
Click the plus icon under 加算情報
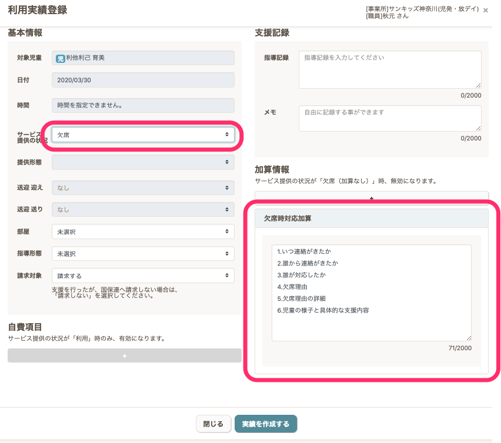pyautogui.click(x=371, y=199)
